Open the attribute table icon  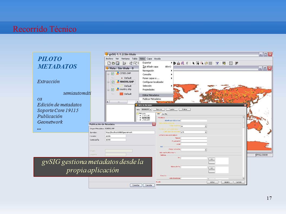tap(224, 63)
